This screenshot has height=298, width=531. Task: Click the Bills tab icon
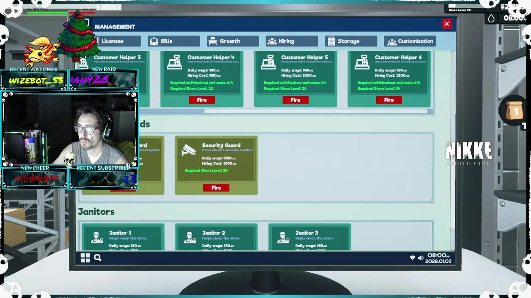[x=154, y=41]
